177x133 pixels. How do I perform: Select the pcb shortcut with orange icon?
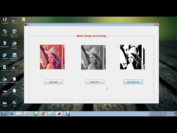14,104
